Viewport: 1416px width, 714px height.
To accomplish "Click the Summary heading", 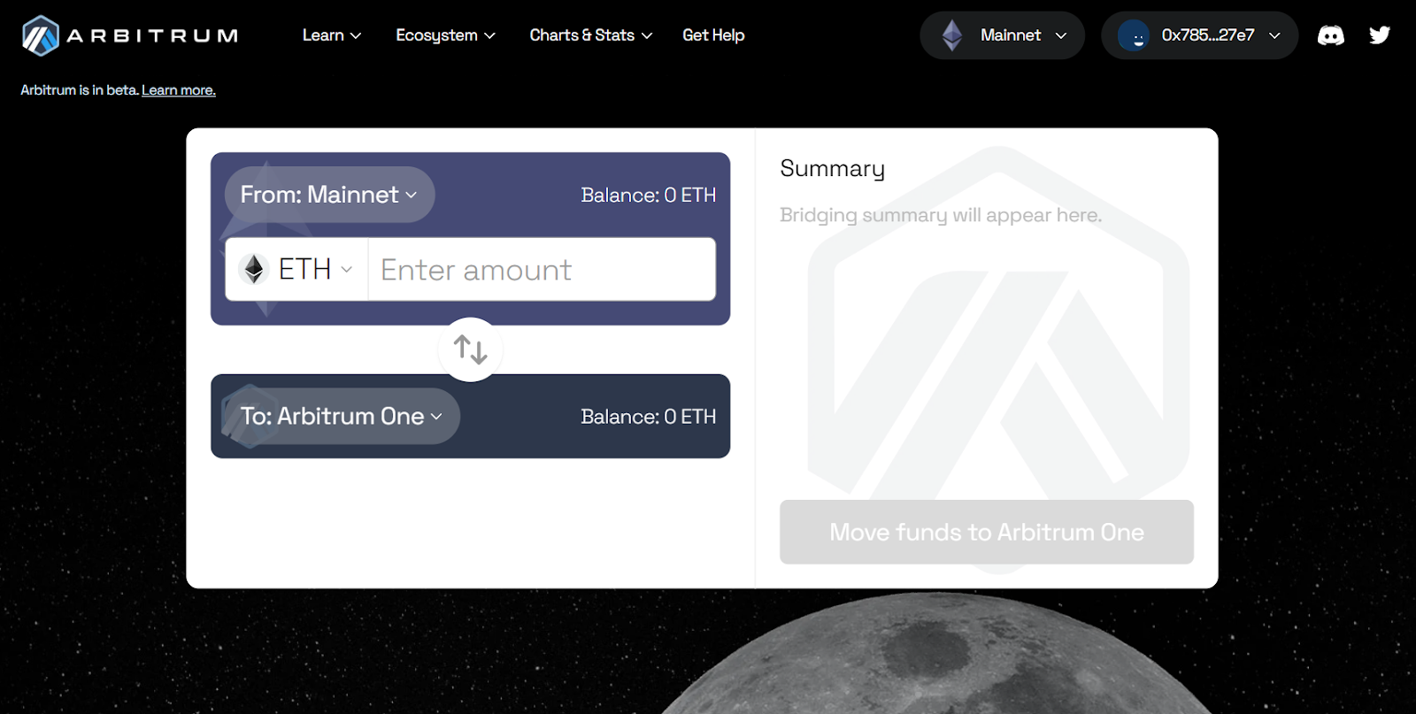I will pos(832,169).
